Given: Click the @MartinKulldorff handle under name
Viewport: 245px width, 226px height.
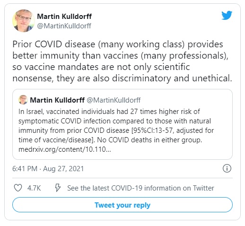Looking at the screenshot, I should (64, 26).
